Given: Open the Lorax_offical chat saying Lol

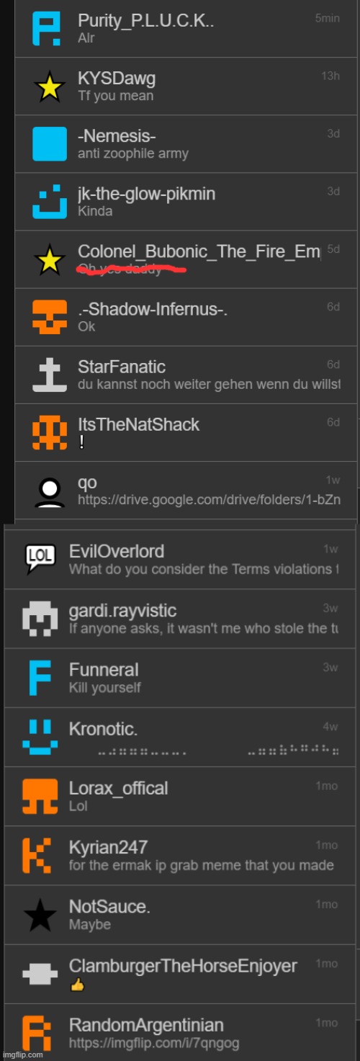Looking at the screenshot, I should [x=180, y=797].
